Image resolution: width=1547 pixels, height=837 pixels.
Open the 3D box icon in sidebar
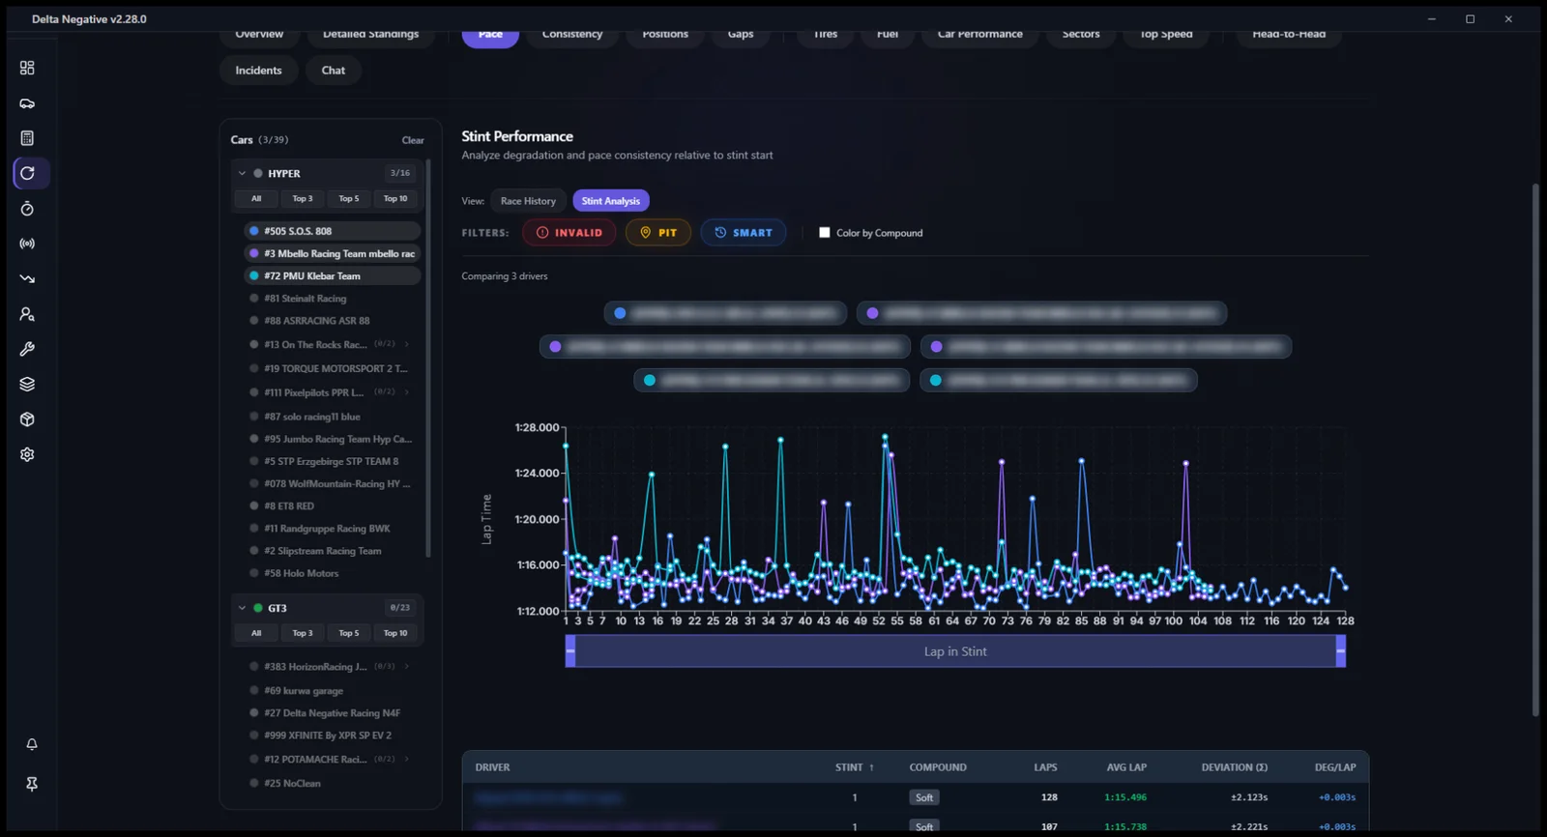point(27,419)
